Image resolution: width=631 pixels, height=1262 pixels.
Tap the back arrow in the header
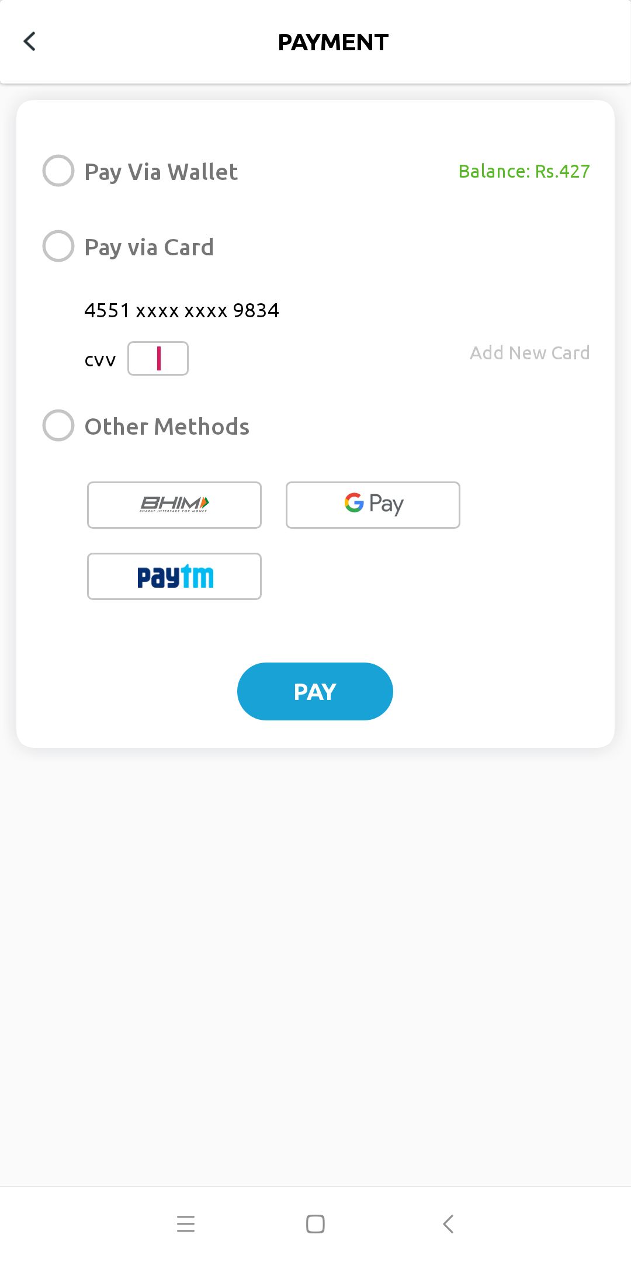(30, 41)
